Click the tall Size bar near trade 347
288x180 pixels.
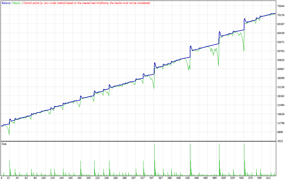(154, 157)
